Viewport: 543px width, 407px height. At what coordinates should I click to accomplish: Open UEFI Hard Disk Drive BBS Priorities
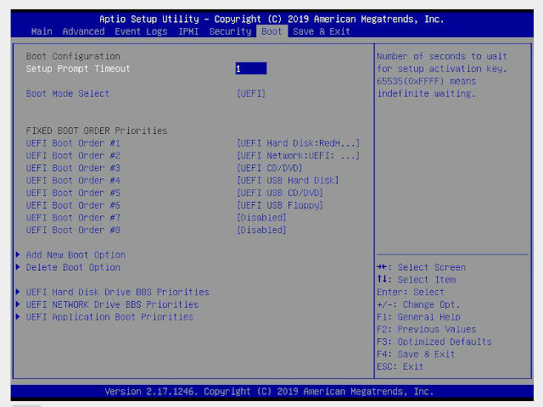tap(117, 292)
